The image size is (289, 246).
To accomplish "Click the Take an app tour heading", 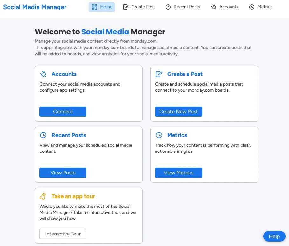I will pyautogui.click(x=73, y=196).
